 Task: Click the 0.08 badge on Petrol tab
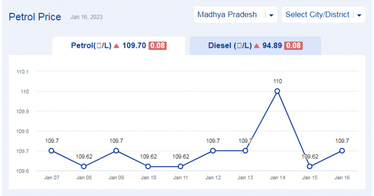coord(157,46)
